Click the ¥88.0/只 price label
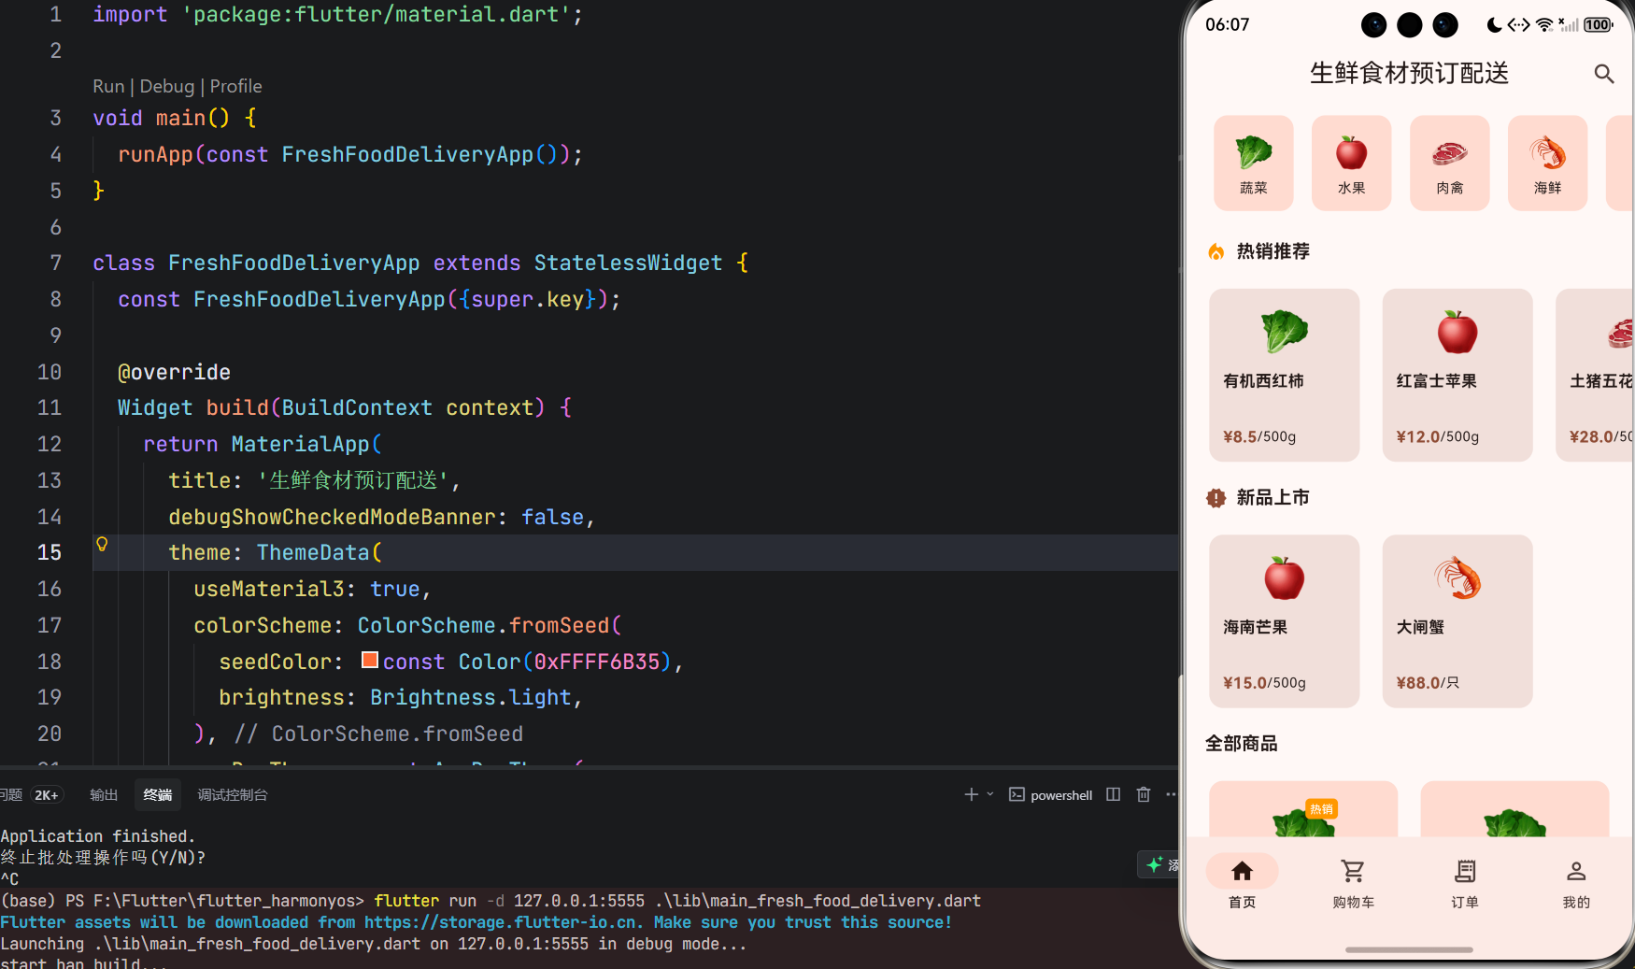Screen dimensions: 1635x969 click(x=1427, y=683)
